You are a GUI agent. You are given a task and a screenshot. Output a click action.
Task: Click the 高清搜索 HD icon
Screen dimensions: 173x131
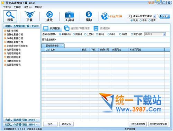96,28
